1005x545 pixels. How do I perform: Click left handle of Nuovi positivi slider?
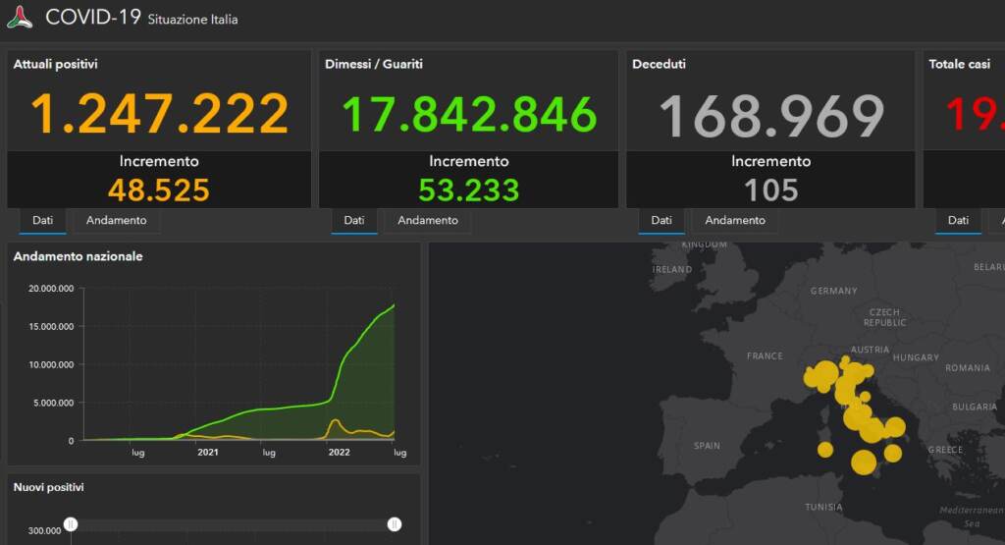[x=71, y=524]
